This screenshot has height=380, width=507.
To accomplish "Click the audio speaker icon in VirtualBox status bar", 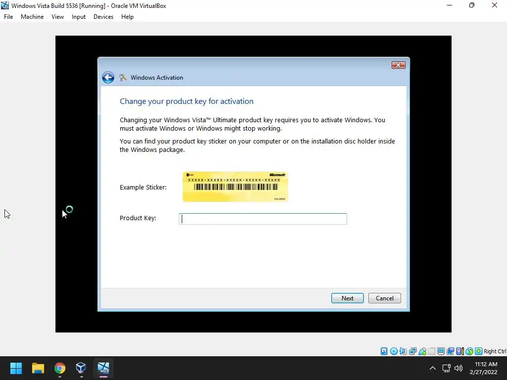I will coord(403,351).
